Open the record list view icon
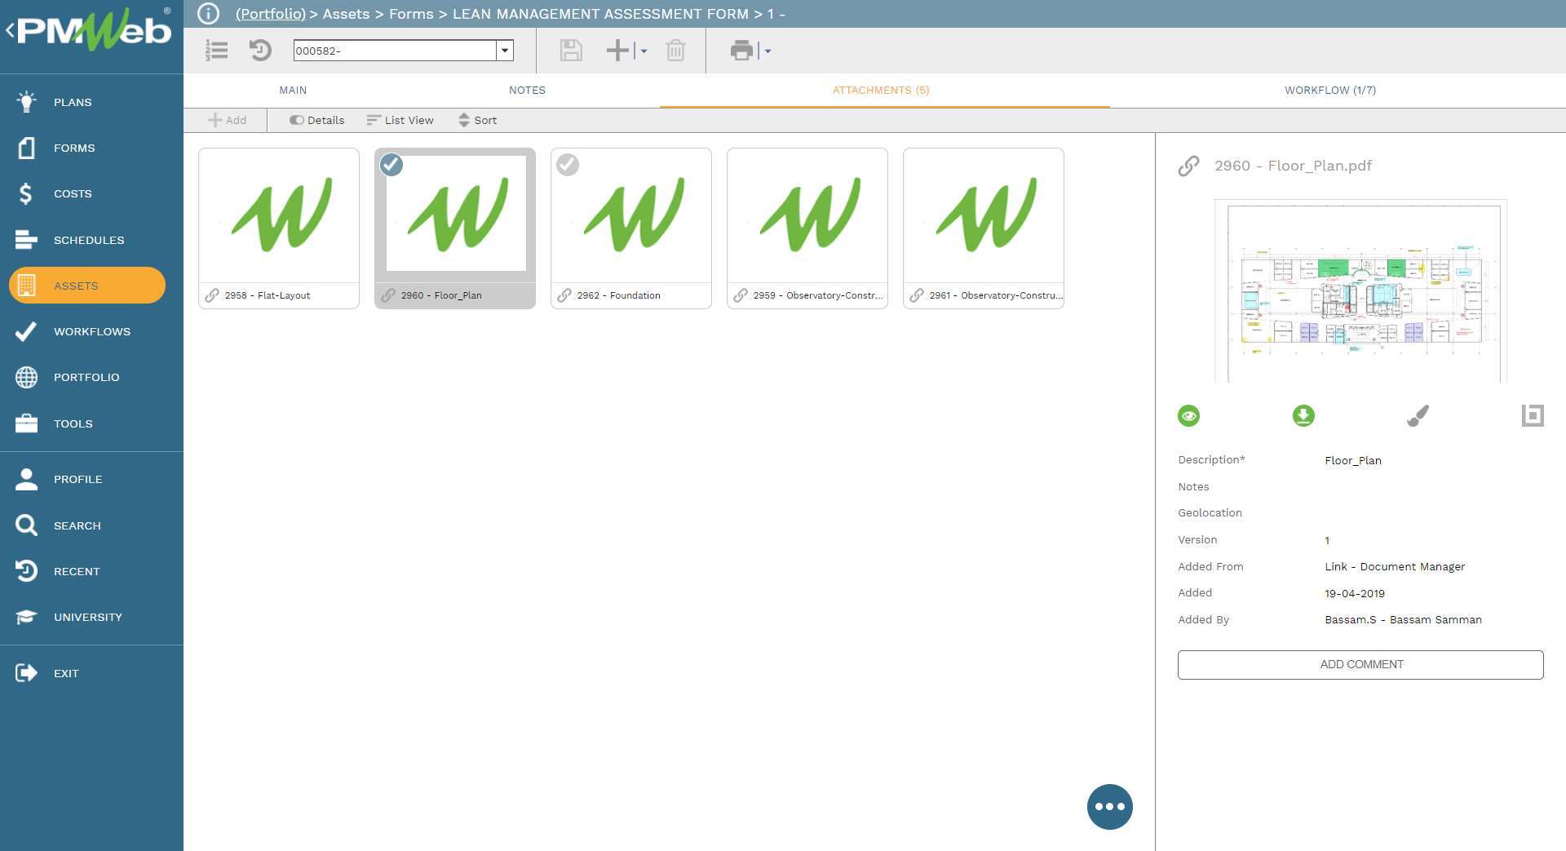The width and height of the screenshot is (1566, 851). click(x=216, y=51)
